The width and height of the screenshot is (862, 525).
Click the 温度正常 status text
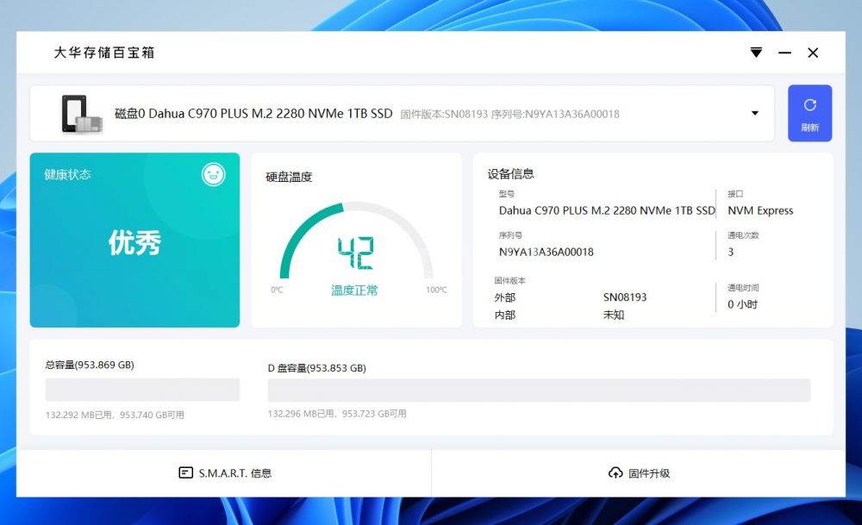[354, 291]
